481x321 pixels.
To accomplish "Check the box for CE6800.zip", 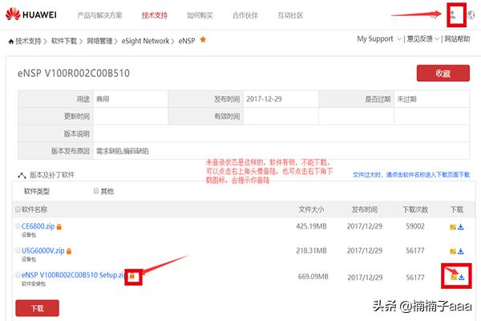I will (x=18, y=226).
